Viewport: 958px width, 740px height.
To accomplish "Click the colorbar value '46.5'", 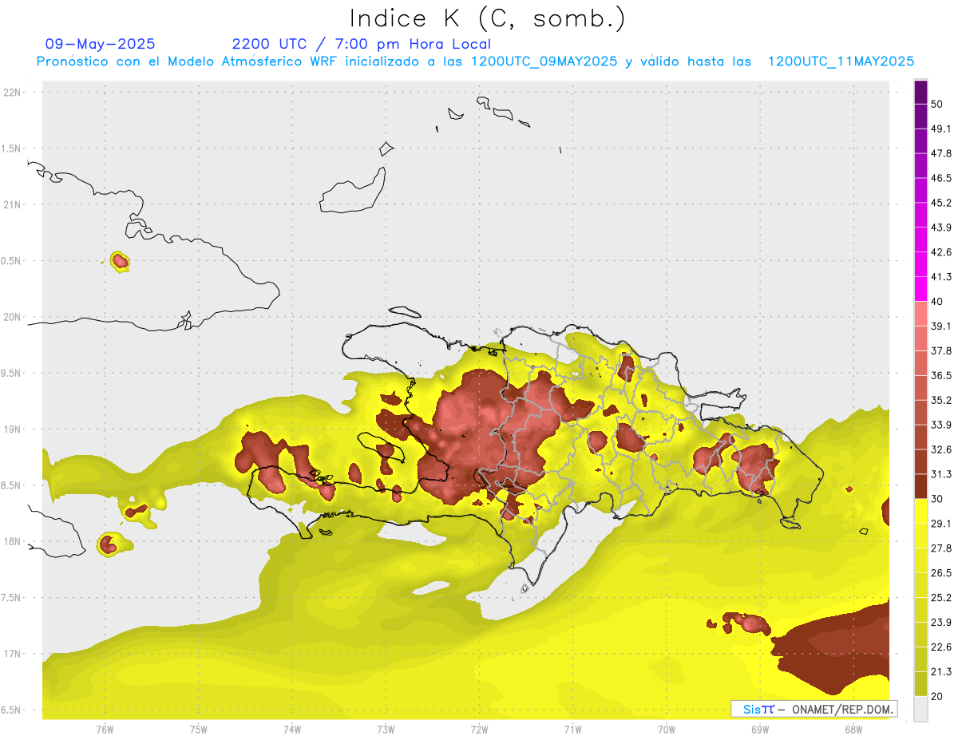I will [941, 178].
